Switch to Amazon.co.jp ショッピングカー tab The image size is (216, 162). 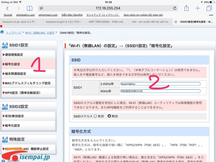pos(65,22)
